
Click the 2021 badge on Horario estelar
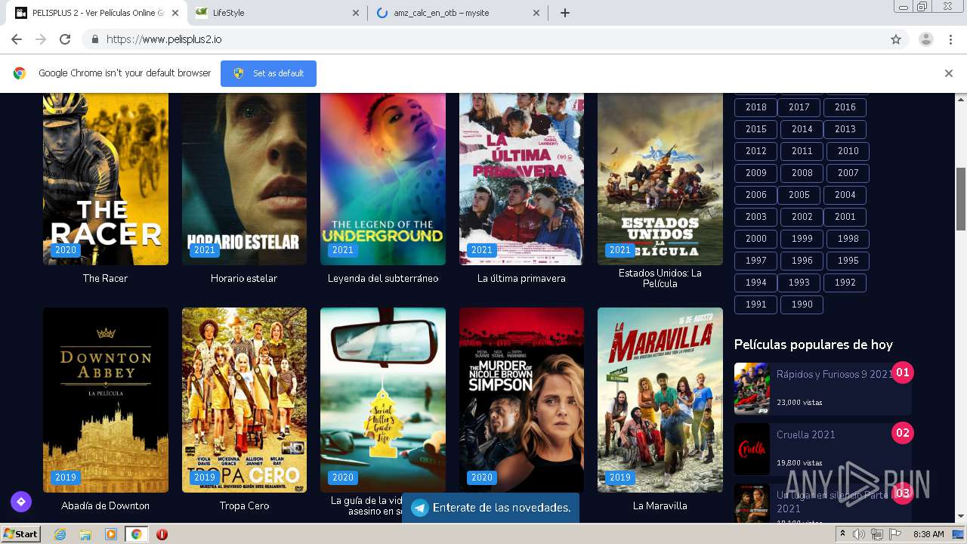coord(204,250)
